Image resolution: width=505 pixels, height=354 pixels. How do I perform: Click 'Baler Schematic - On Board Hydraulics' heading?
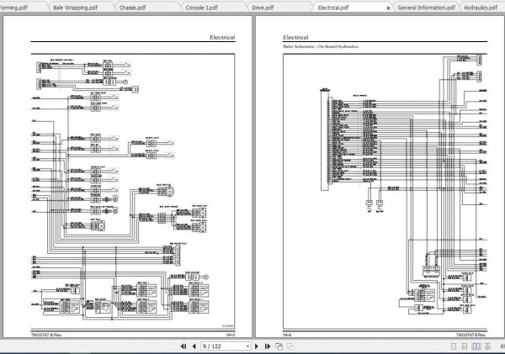point(321,46)
